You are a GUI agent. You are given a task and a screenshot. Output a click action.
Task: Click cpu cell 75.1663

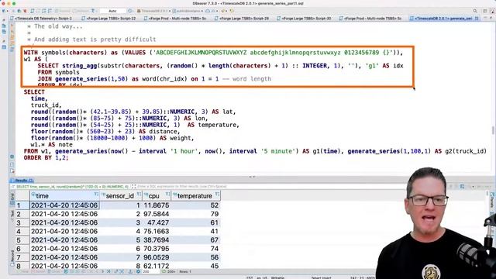(157, 232)
